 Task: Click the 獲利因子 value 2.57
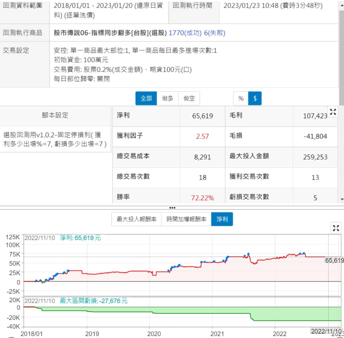tap(202, 136)
